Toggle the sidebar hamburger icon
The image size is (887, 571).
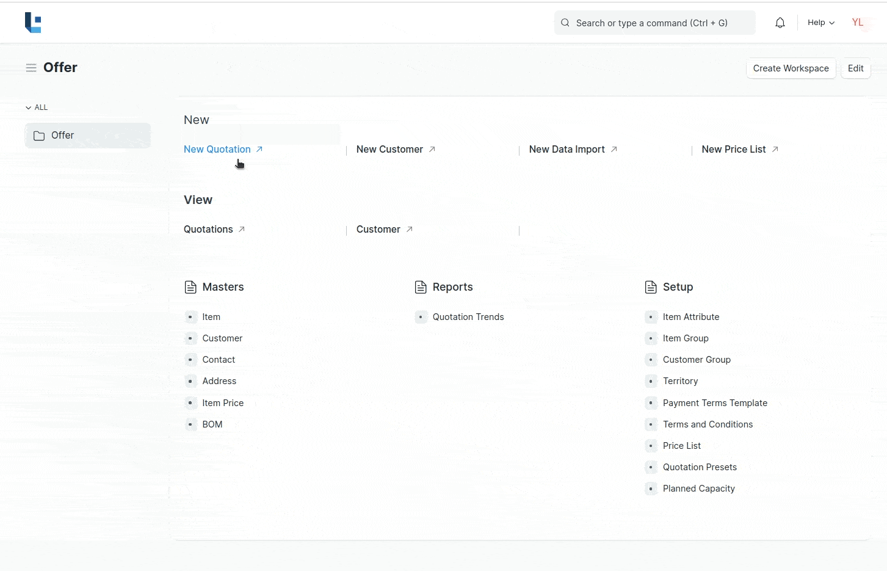coord(31,68)
